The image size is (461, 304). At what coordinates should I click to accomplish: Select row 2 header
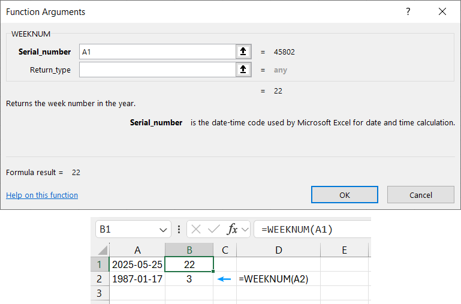tap(100, 279)
